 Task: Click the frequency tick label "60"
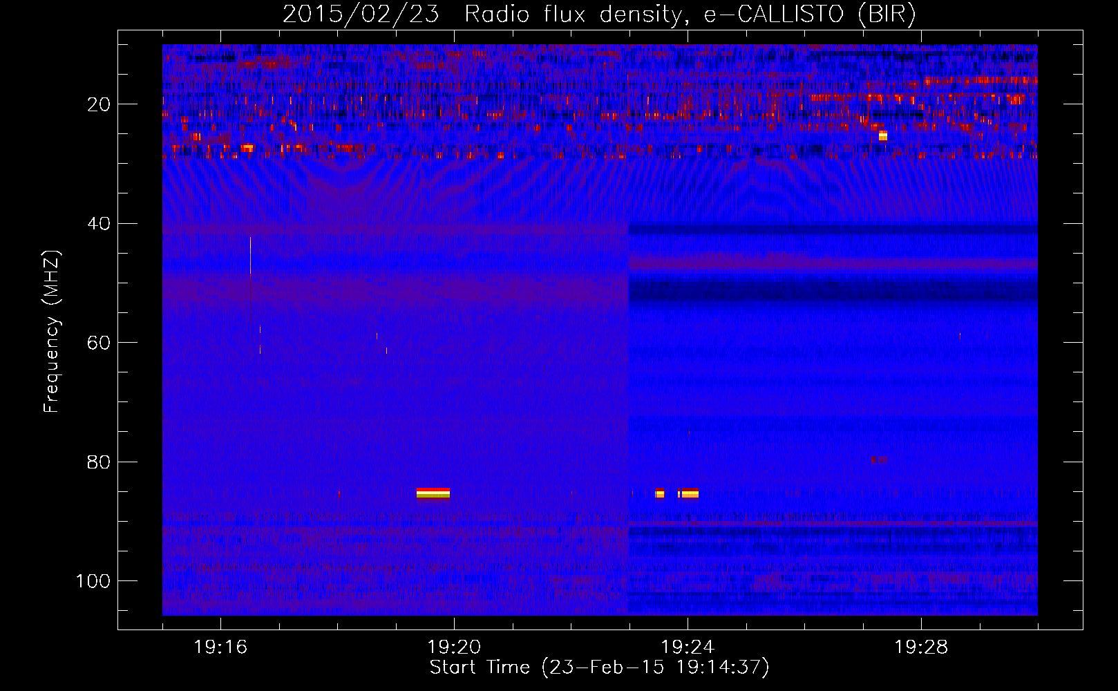[x=100, y=343]
